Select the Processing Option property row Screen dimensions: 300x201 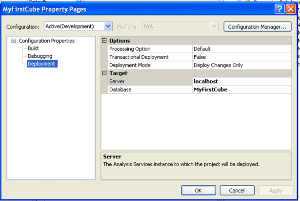coord(130,49)
